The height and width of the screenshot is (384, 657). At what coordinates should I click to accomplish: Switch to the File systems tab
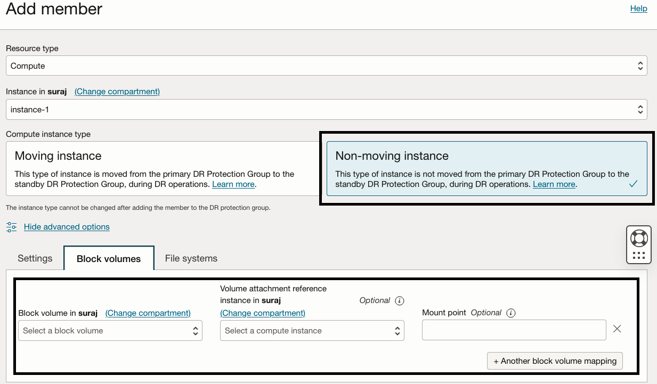(191, 258)
